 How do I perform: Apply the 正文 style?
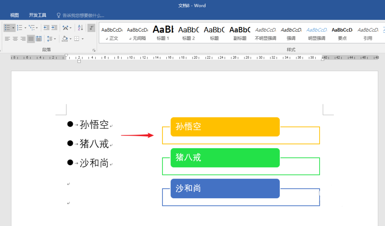[112, 33]
